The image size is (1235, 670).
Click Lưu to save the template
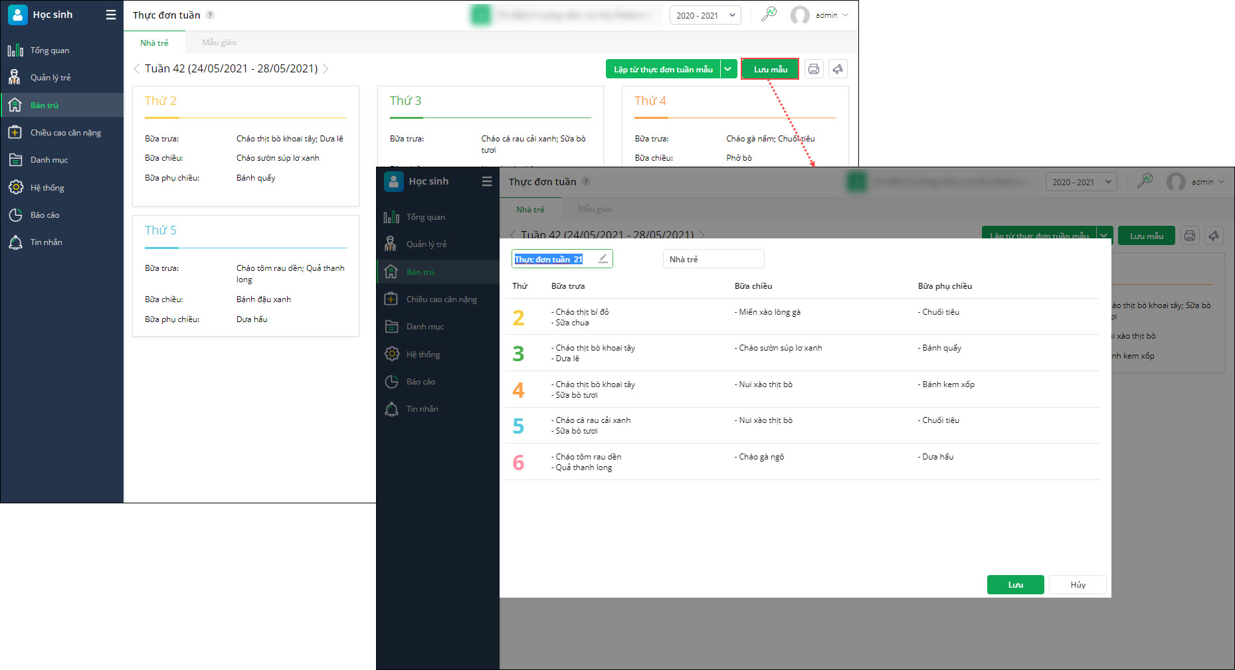tap(1015, 585)
